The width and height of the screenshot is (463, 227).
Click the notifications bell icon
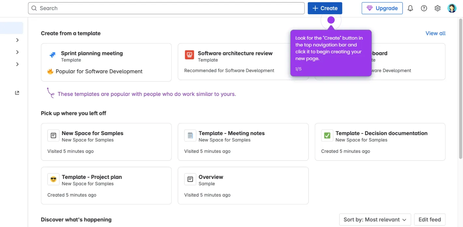tap(410, 8)
